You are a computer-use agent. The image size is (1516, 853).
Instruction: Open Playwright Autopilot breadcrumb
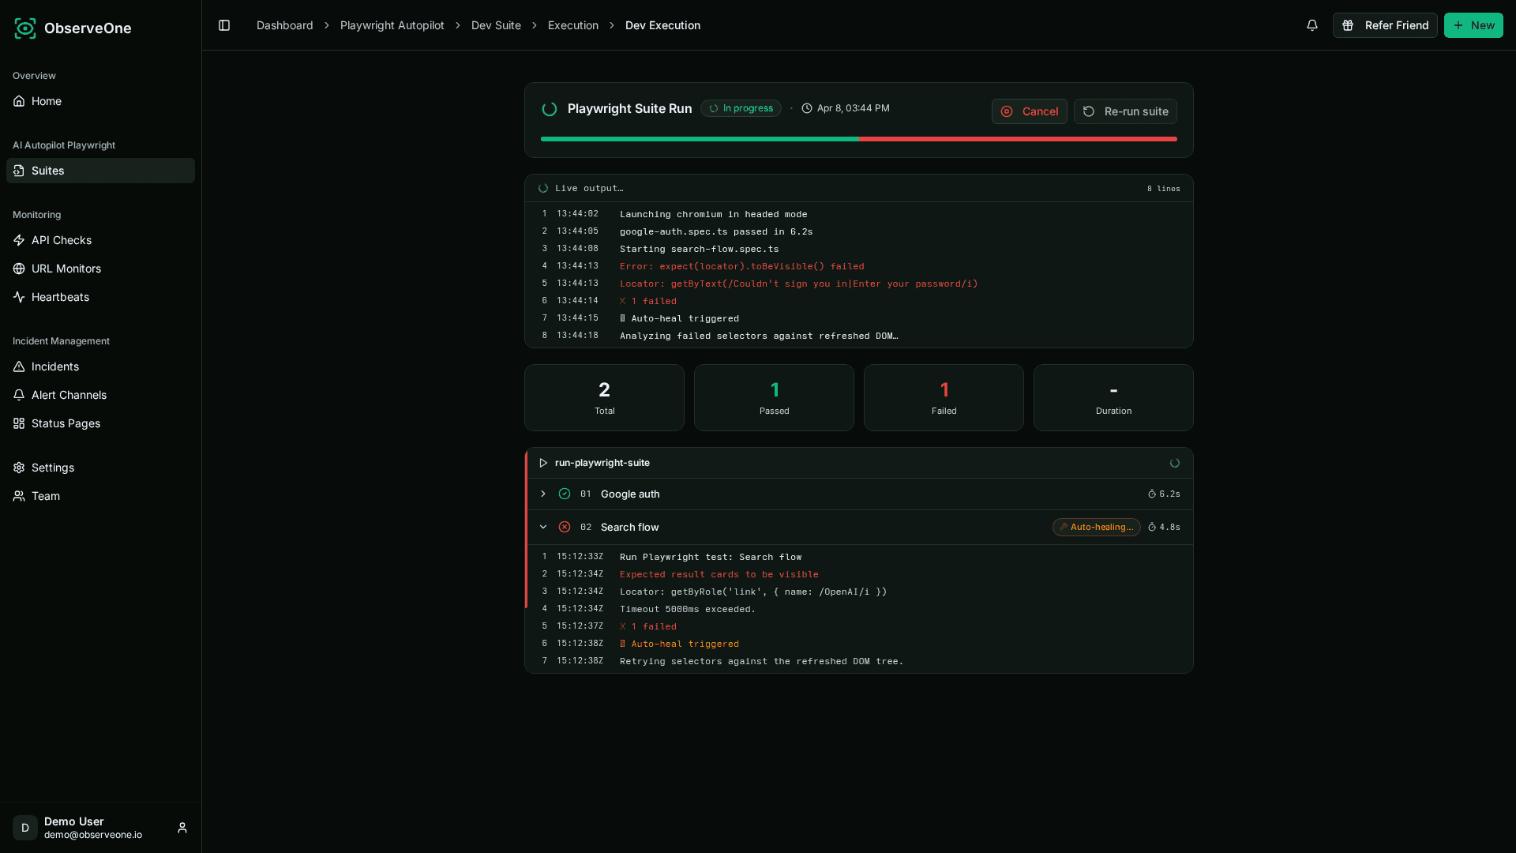(392, 25)
